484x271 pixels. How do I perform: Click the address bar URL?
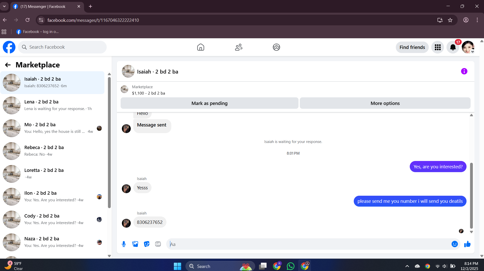click(x=93, y=20)
